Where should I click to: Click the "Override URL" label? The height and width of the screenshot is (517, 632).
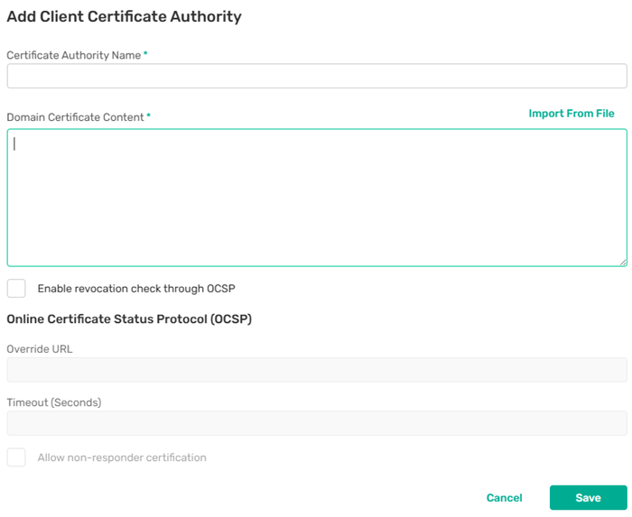click(x=40, y=349)
